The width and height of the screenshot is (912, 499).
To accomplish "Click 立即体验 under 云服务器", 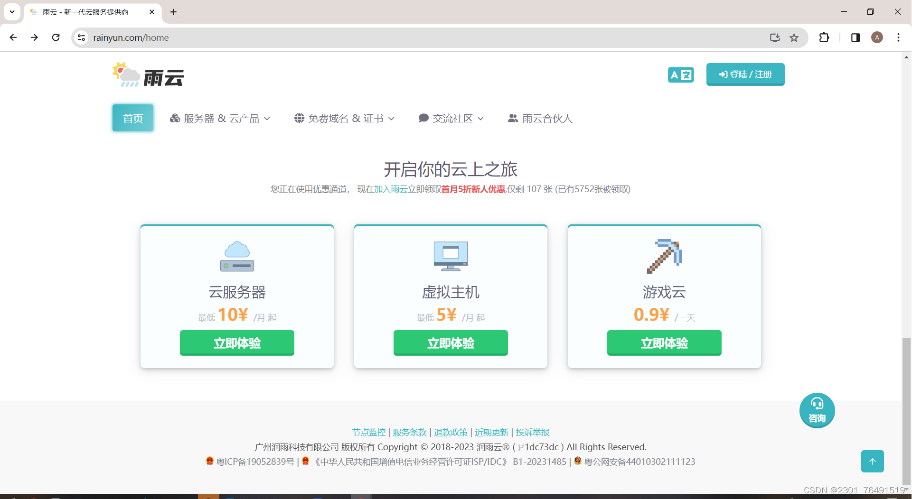I will [x=237, y=343].
